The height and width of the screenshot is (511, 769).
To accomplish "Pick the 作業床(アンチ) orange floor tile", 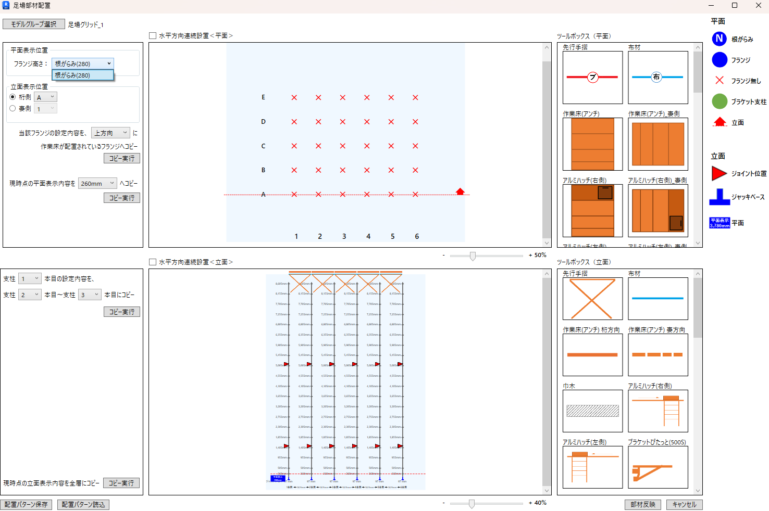I will coord(592,144).
